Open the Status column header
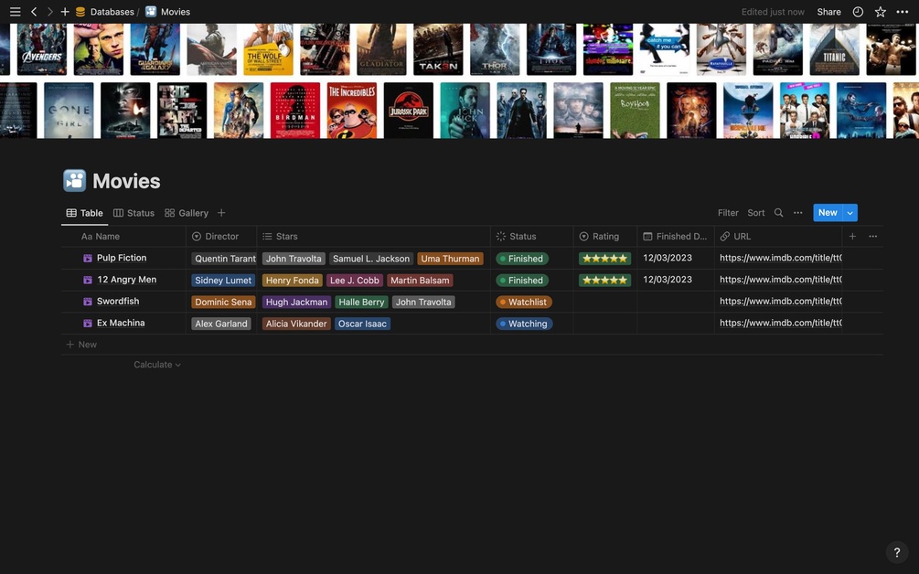 point(531,237)
